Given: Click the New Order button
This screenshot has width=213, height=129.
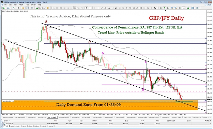Looking at the screenshot, I should coord(41,8).
